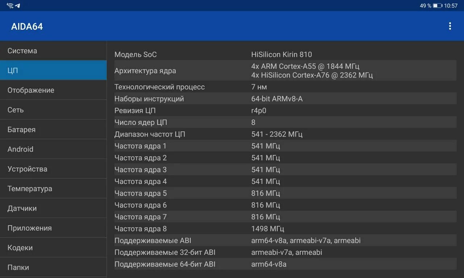The height and width of the screenshot is (278, 464).
Task: Open the Система section
Action: click(x=53, y=51)
